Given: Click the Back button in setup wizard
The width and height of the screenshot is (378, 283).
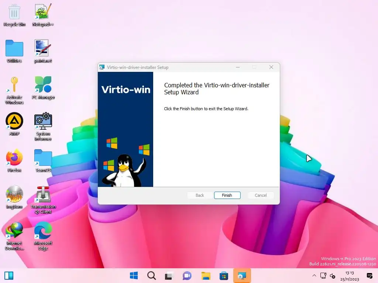Looking at the screenshot, I should [200, 195].
